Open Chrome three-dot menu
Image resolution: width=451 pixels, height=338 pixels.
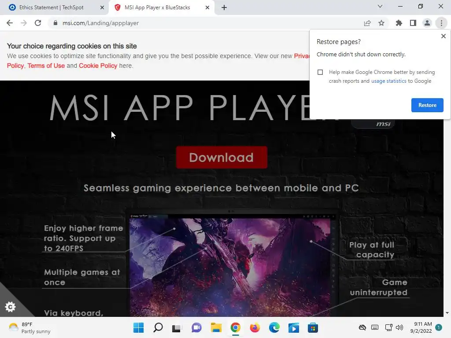(441, 23)
